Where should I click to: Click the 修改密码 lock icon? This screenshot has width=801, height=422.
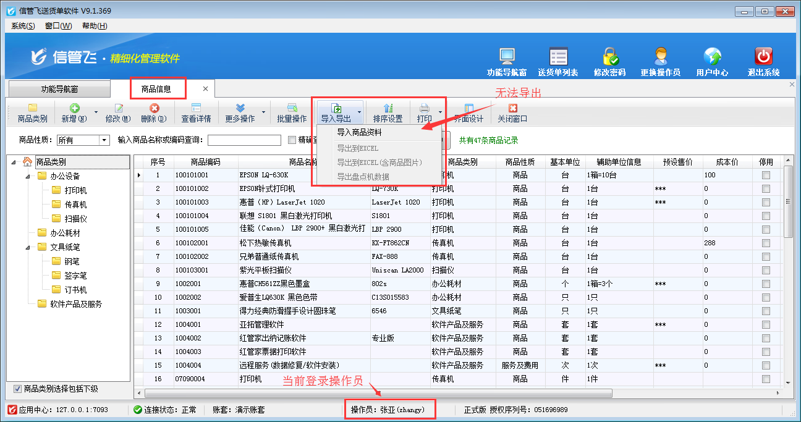(610, 57)
